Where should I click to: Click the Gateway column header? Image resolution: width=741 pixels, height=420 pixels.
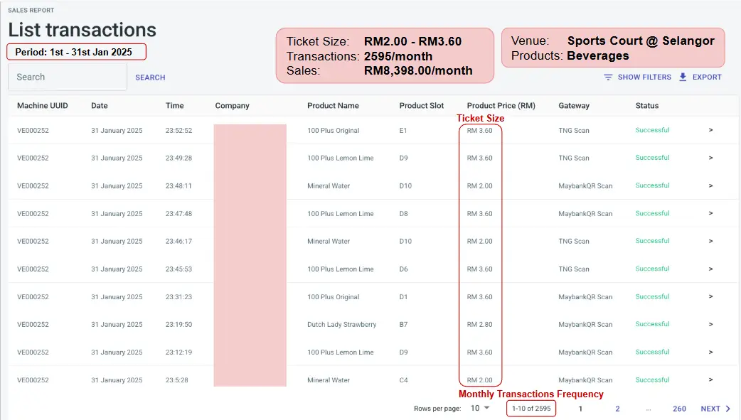pos(574,106)
